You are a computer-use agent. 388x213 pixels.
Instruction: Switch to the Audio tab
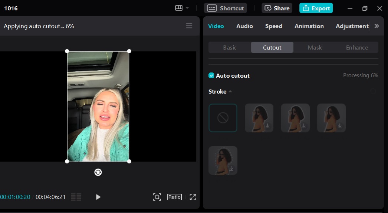click(244, 26)
